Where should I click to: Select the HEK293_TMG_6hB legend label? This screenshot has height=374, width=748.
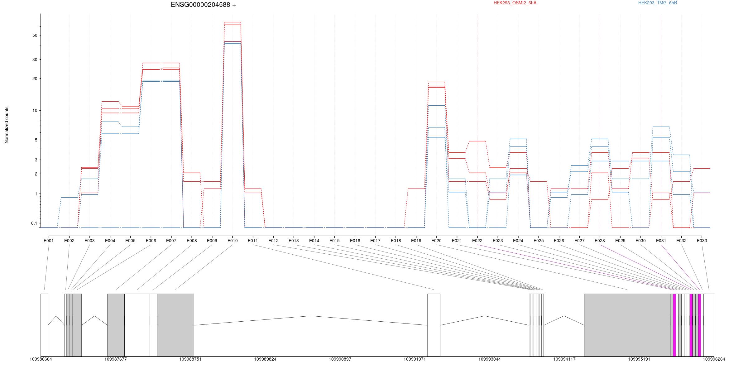(x=658, y=3)
